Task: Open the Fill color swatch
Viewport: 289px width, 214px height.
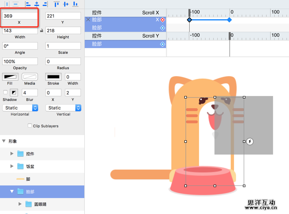Action: [10, 77]
